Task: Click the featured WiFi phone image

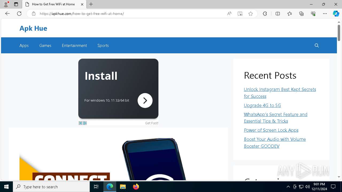Action: point(118,159)
